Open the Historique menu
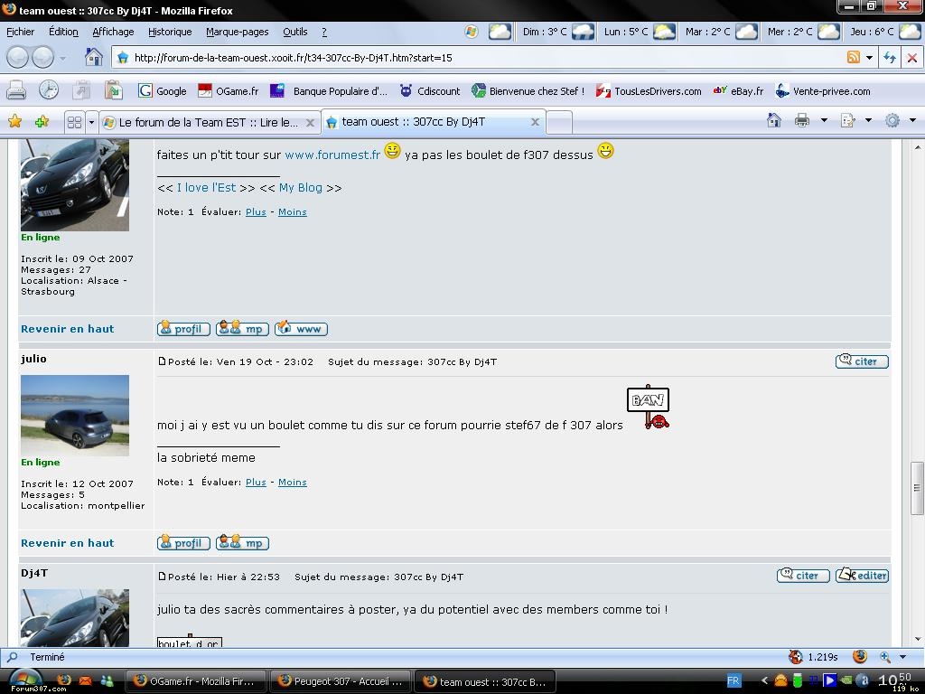This screenshot has height=694, width=925. (x=170, y=32)
